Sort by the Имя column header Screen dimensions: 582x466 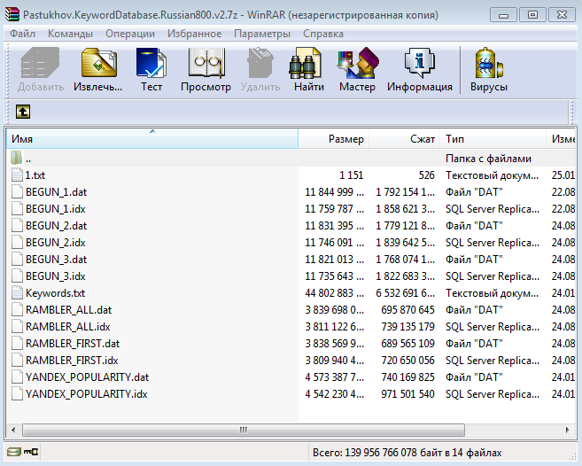pos(152,139)
